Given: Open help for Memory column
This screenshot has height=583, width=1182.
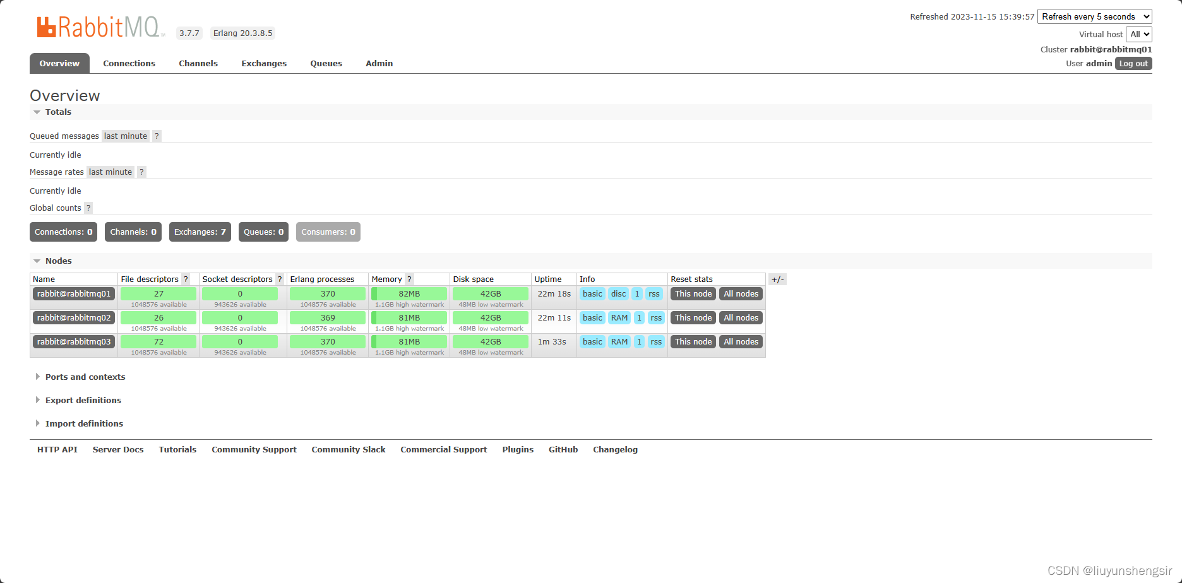Looking at the screenshot, I should coord(409,279).
